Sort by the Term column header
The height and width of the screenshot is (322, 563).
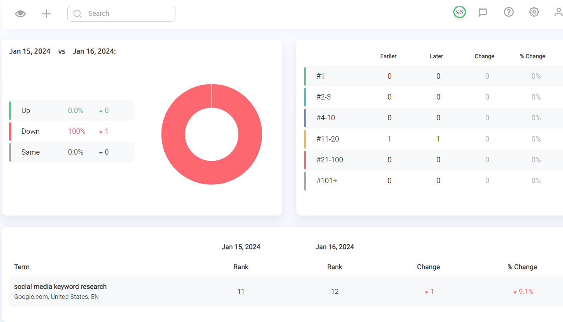pyautogui.click(x=22, y=267)
